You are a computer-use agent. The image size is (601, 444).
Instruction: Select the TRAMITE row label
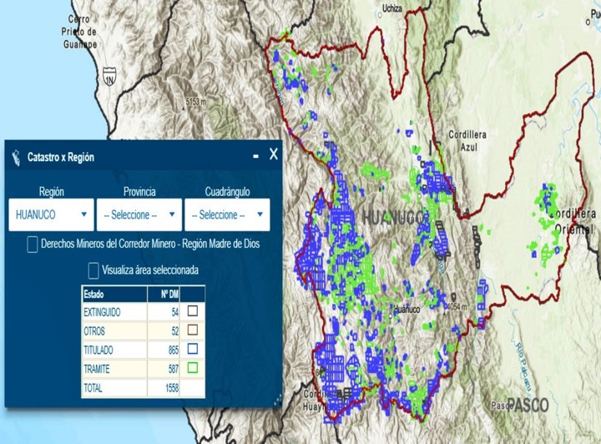(x=99, y=368)
